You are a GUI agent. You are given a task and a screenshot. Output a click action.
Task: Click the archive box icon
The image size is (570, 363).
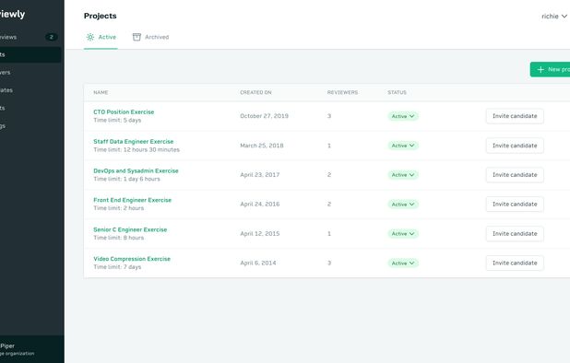coord(137,37)
